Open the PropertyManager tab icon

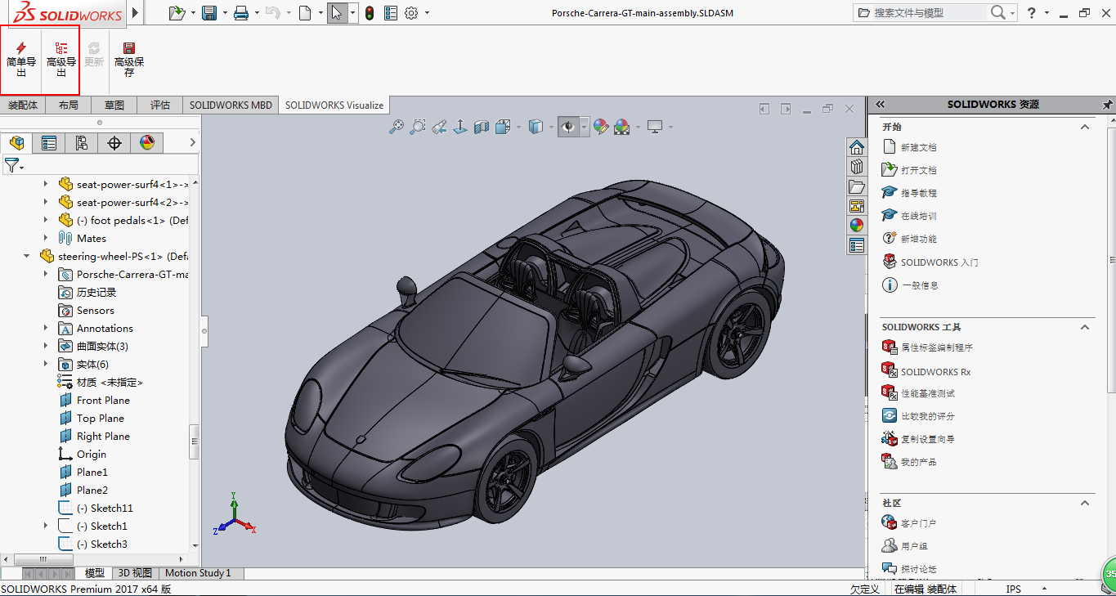tap(49, 143)
